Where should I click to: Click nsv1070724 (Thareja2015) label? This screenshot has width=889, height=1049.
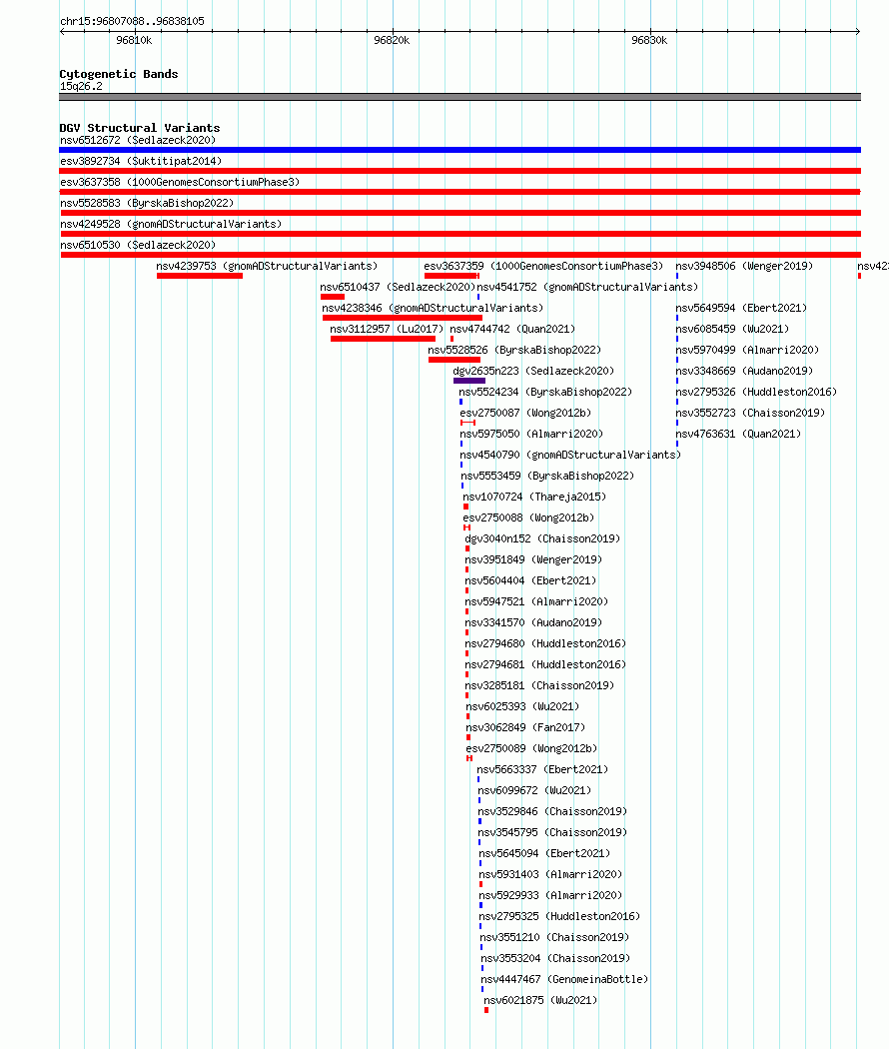[534, 498]
